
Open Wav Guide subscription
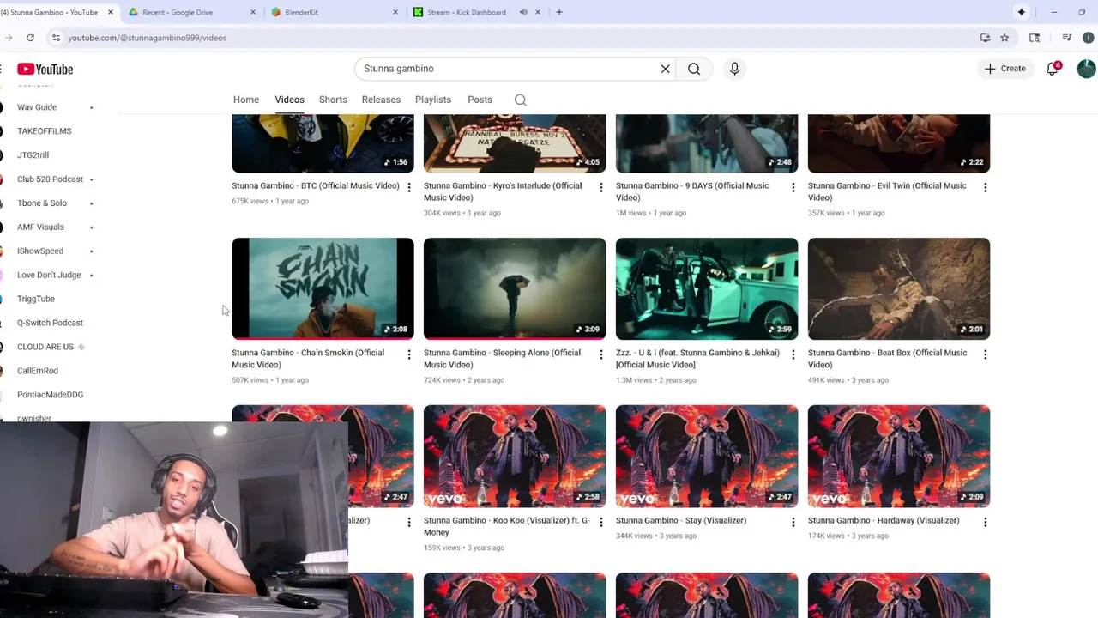37,107
